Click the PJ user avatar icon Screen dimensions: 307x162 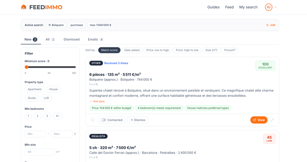point(268,7)
